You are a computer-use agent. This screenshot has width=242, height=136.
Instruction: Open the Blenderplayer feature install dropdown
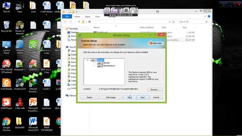tap(100, 66)
